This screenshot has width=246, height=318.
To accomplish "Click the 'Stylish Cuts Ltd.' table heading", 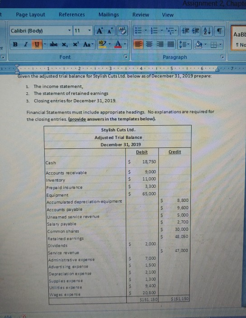I will point(118,130).
